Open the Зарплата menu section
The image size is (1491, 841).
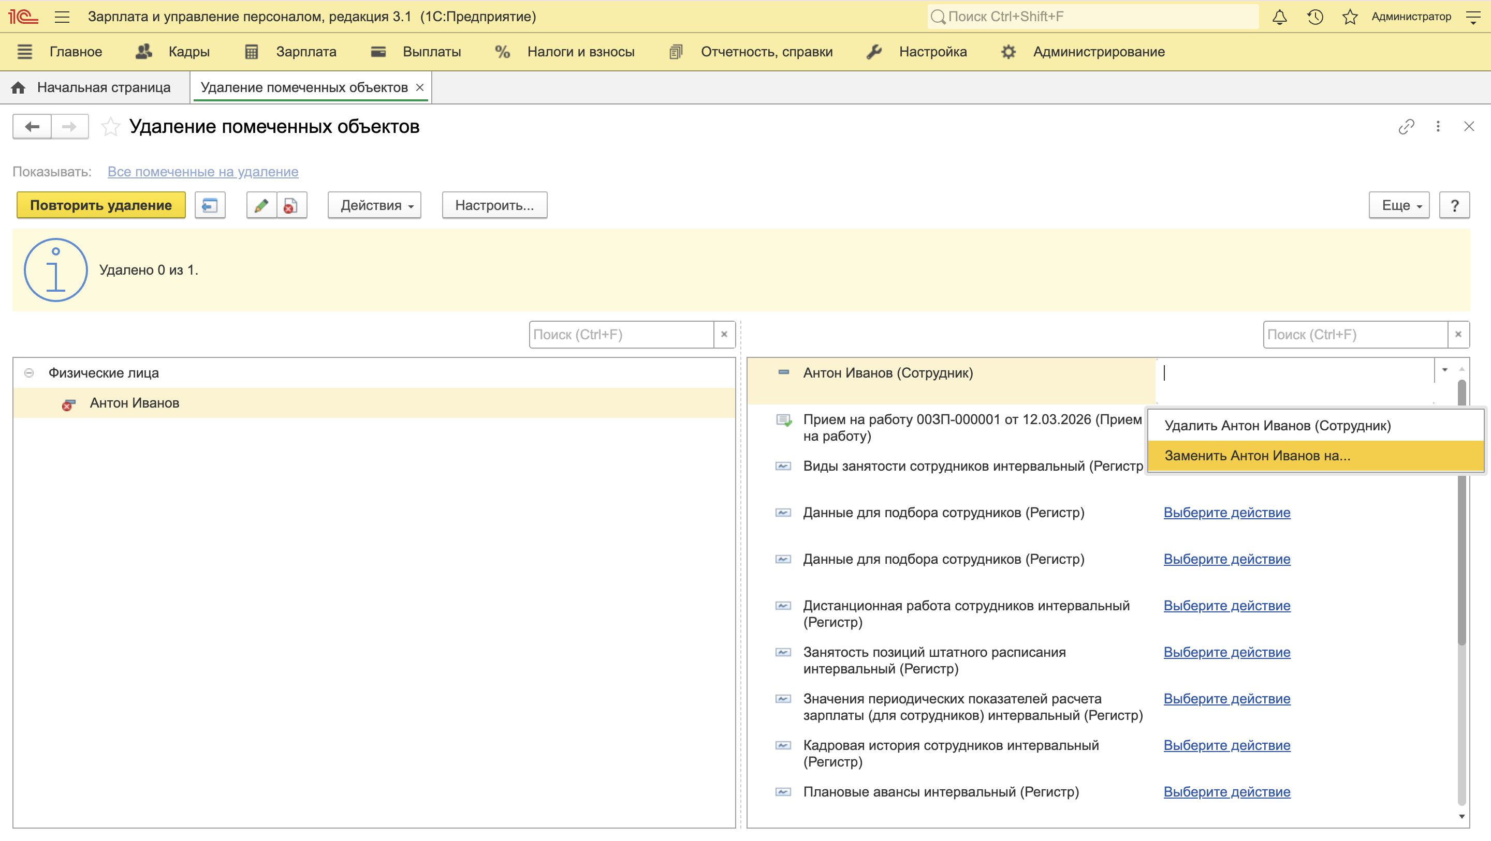[x=305, y=52]
